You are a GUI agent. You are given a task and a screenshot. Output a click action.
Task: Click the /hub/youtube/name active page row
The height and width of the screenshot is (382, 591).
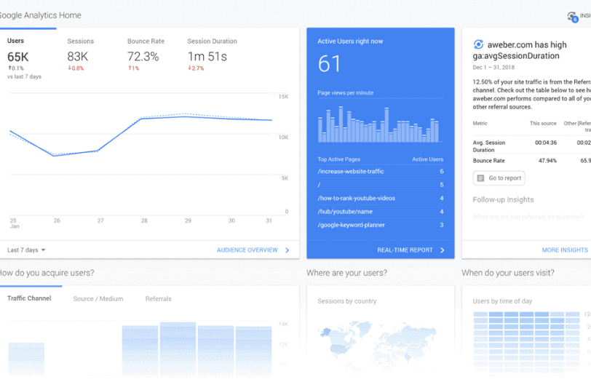coord(381,212)
